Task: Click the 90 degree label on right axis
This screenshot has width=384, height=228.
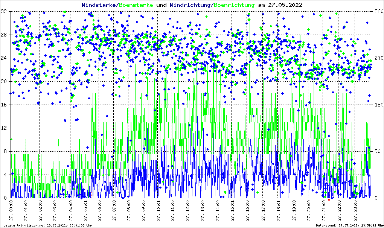Action: click(377, 151)
